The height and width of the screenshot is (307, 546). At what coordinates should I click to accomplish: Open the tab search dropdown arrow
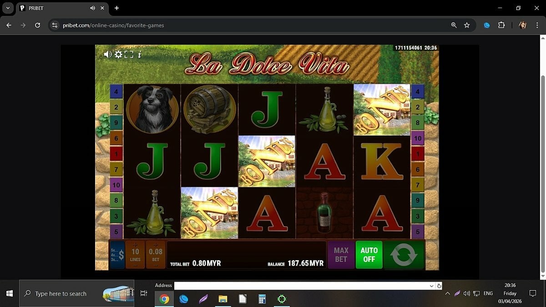(8, 8)
